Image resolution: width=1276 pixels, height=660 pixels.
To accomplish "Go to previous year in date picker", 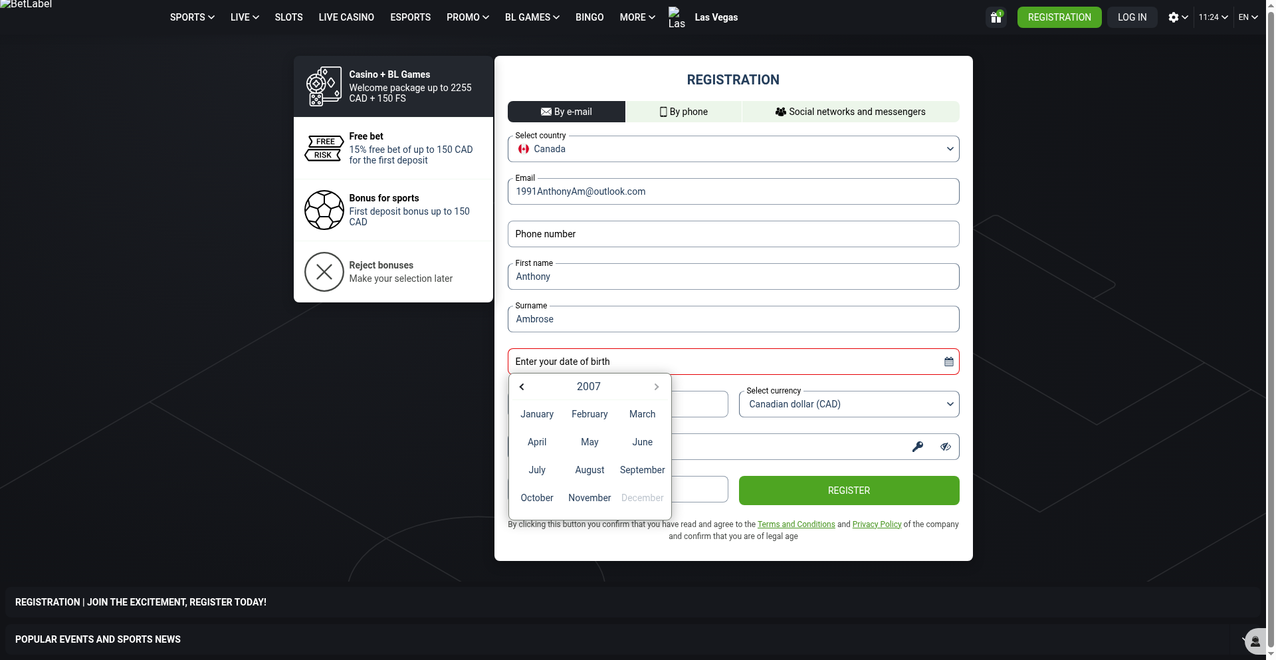I will (x=522, y=387).
